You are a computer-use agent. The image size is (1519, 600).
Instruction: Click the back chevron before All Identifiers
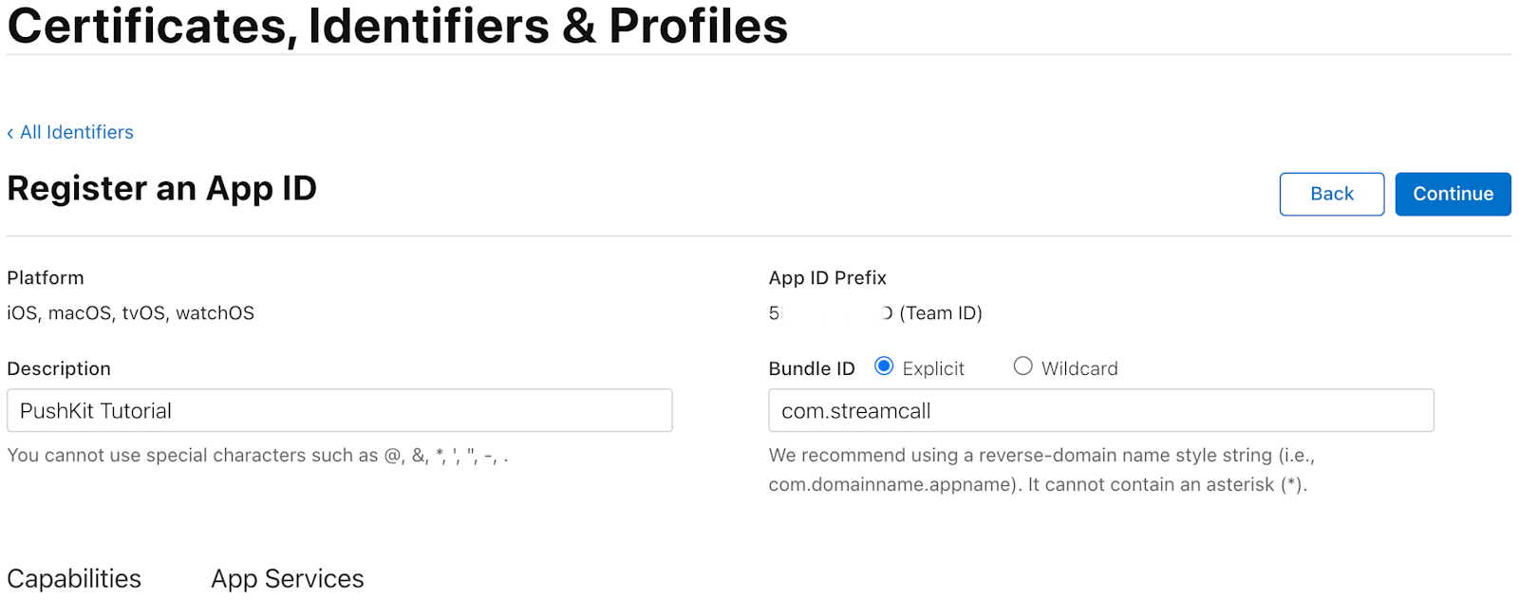[10, 133]
